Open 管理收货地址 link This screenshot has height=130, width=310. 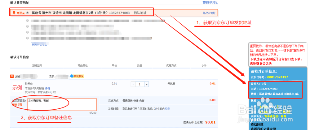pos(210,2)
